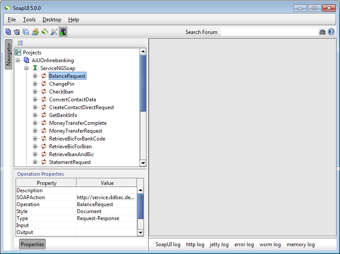Click the ChangePin operation arrows icon
340x254 pixels.
click(44, 84)
